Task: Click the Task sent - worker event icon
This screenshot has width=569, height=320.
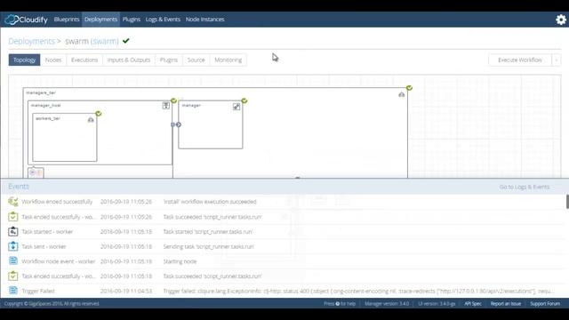Action: click(x=13, y=246)
